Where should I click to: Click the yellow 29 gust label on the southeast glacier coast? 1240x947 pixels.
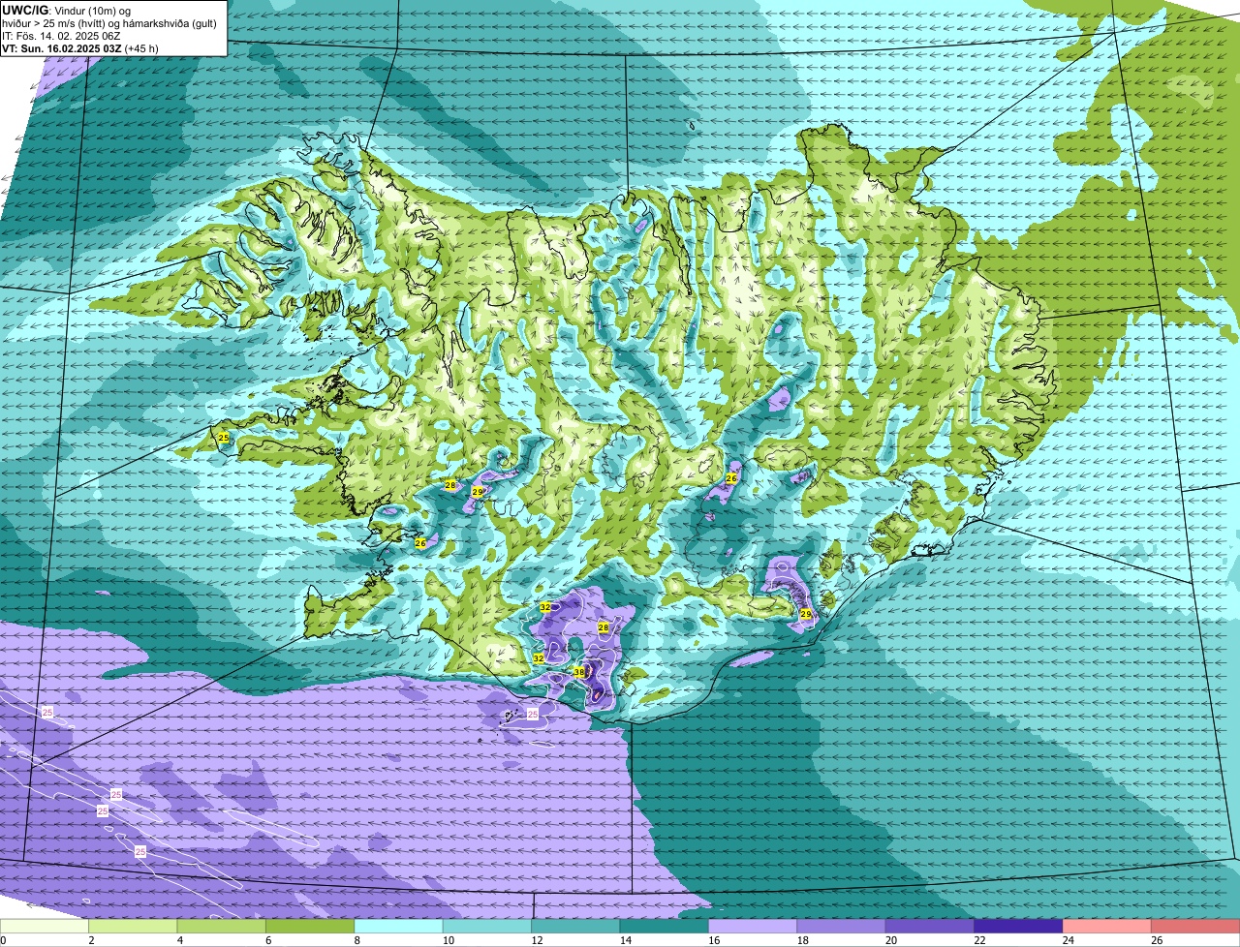coord(806,614)
